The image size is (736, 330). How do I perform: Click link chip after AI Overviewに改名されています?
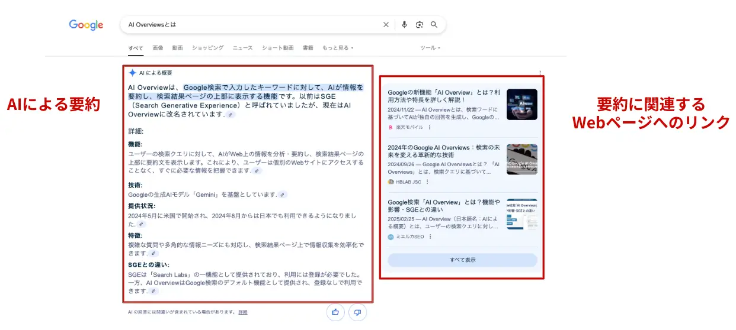(230, 115)
